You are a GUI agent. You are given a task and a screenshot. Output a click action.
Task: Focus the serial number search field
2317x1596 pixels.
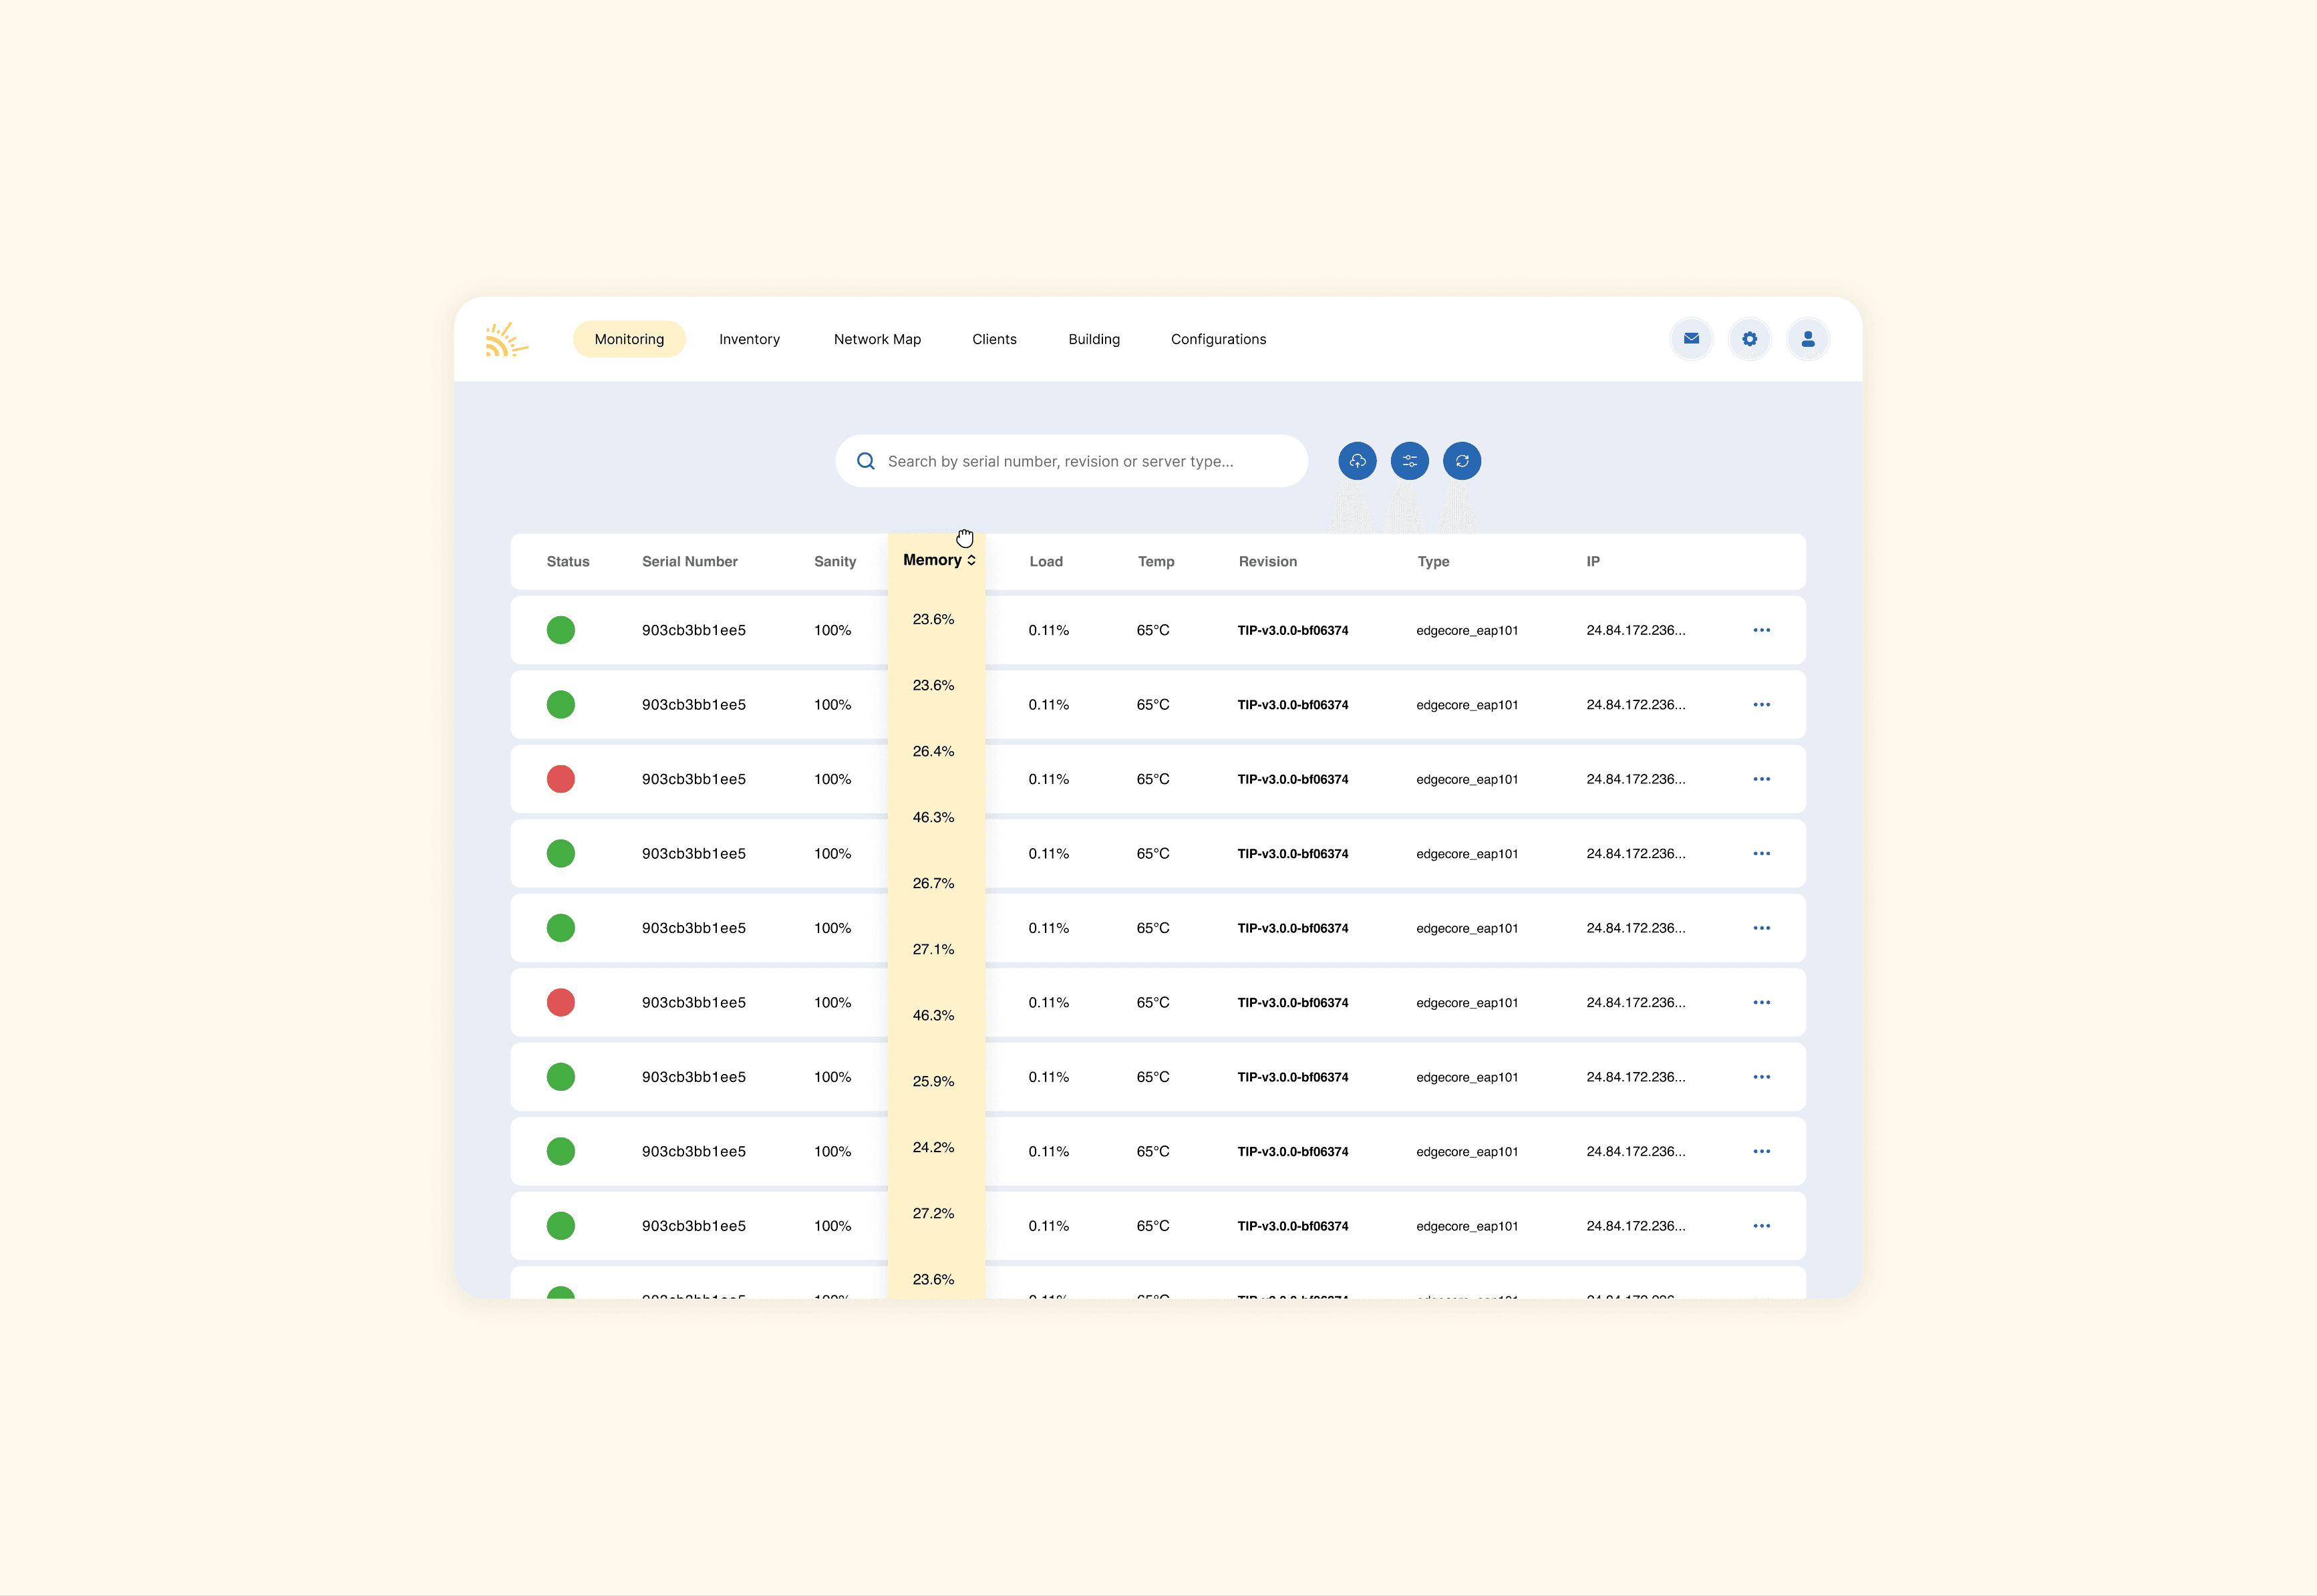[1080, 461]
